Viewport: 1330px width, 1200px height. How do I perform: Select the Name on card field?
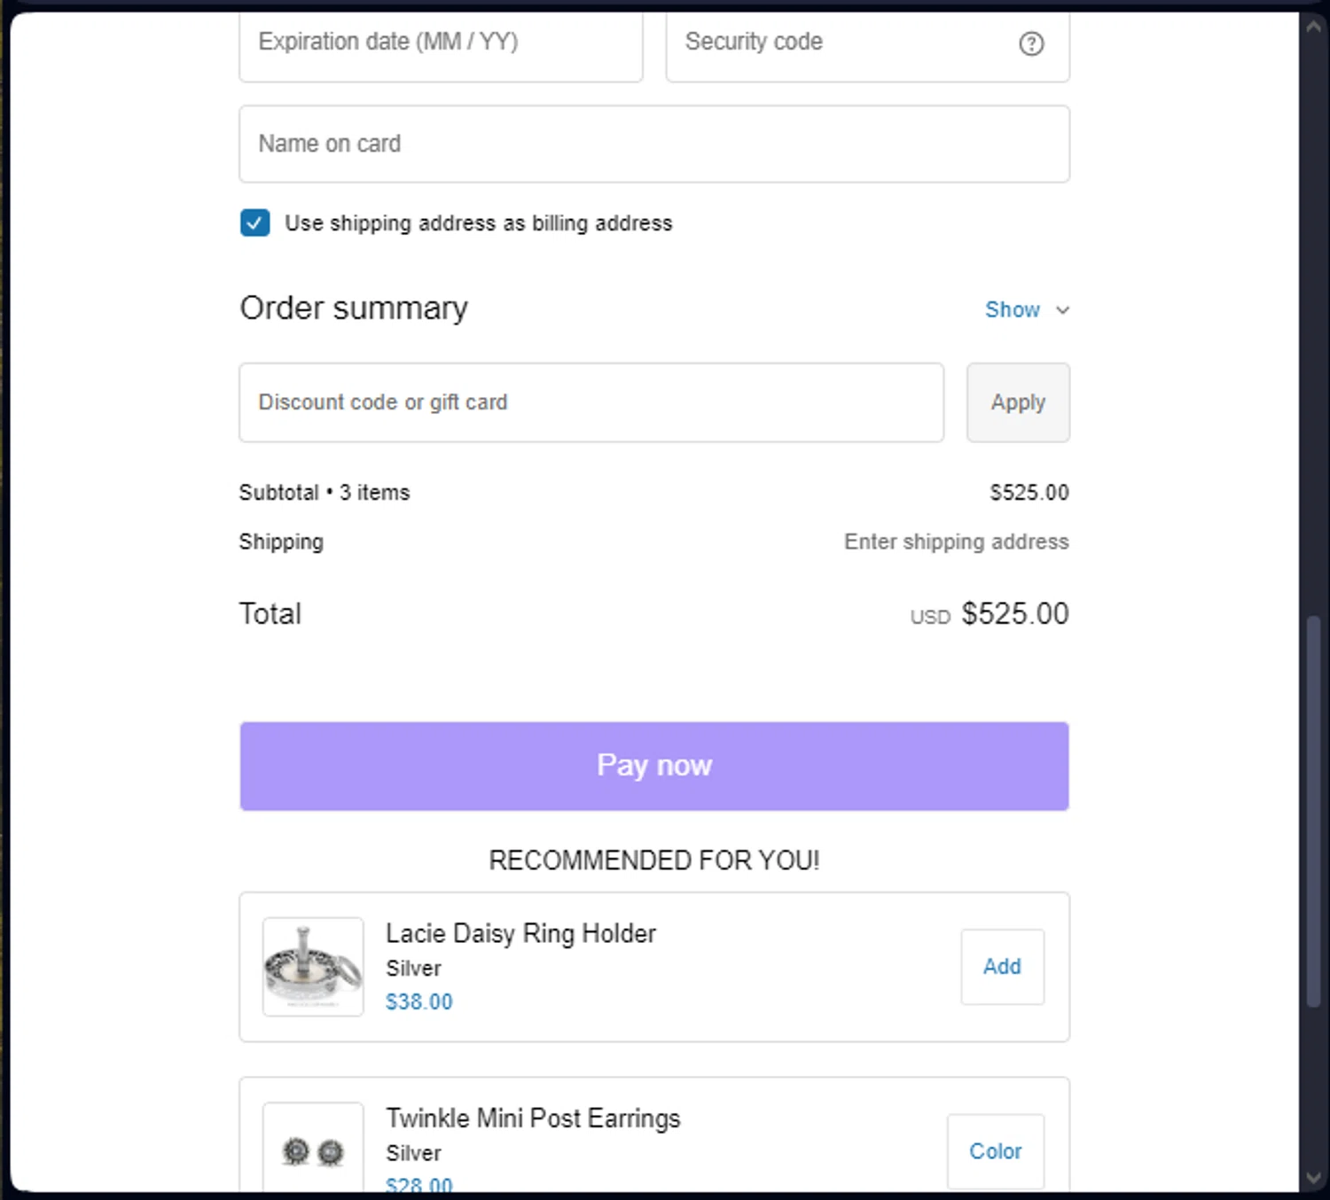(653, 144)
